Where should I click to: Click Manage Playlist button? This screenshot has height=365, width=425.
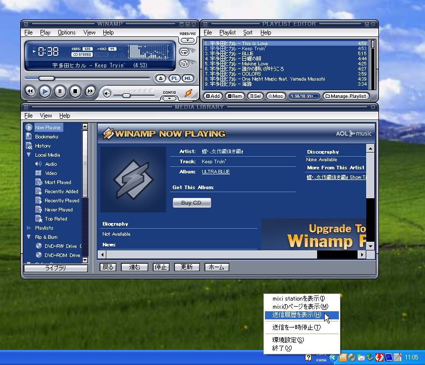[346, 96]
